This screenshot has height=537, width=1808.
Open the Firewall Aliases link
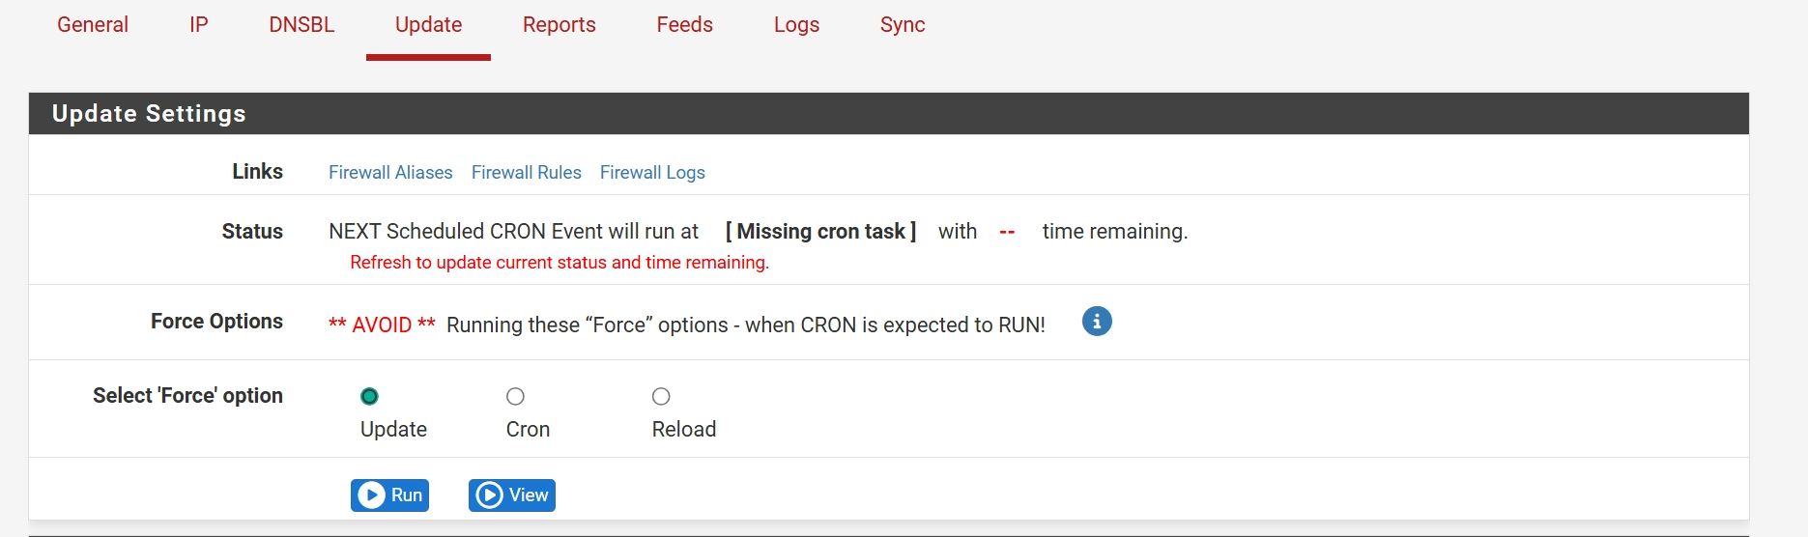click(390, 173)
